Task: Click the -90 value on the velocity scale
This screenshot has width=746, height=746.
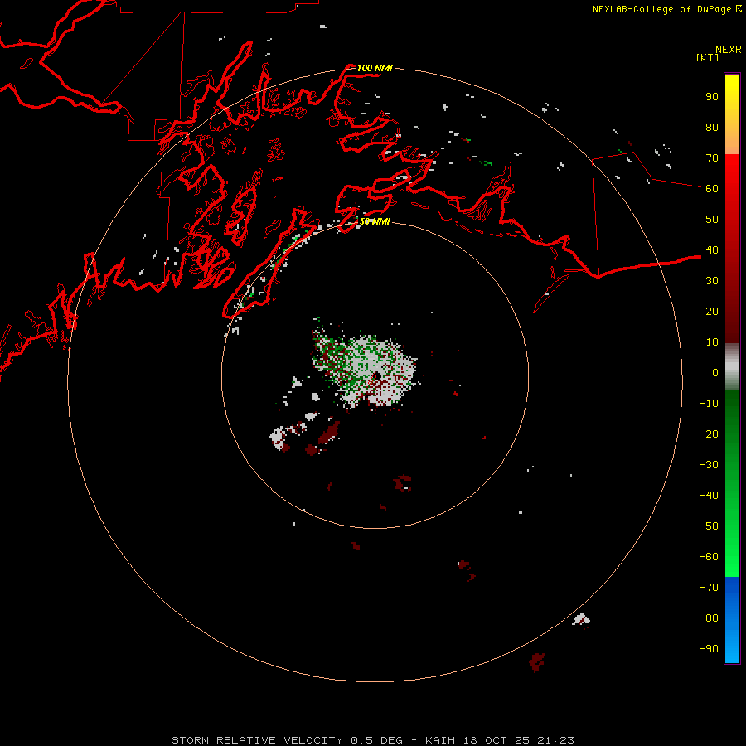Action: tap(709, 648)
